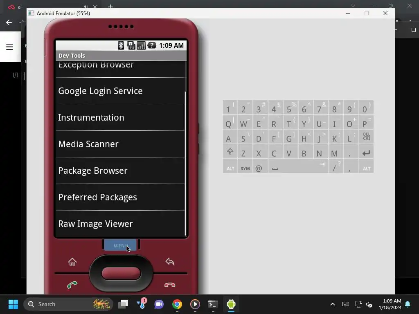
Task: Open the taskbar app with notification badge
Action: click(141, 304)
